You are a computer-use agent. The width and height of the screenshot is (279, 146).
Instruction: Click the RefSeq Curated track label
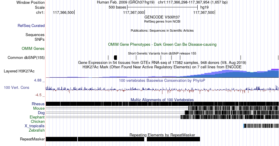coord(31,26)
